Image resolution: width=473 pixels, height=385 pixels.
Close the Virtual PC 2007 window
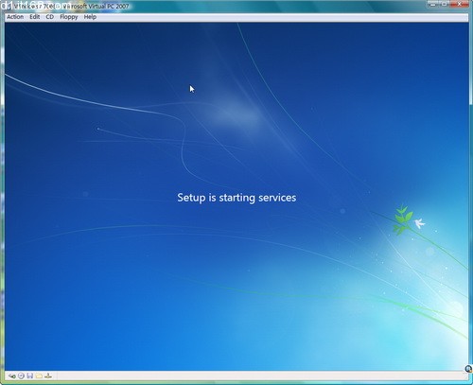click(460, 4)
